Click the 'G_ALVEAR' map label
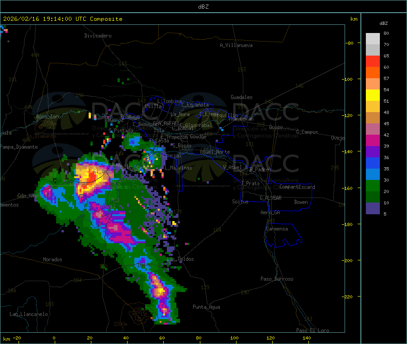The height and width of the screenshot is (344, 407). (270, 198)
